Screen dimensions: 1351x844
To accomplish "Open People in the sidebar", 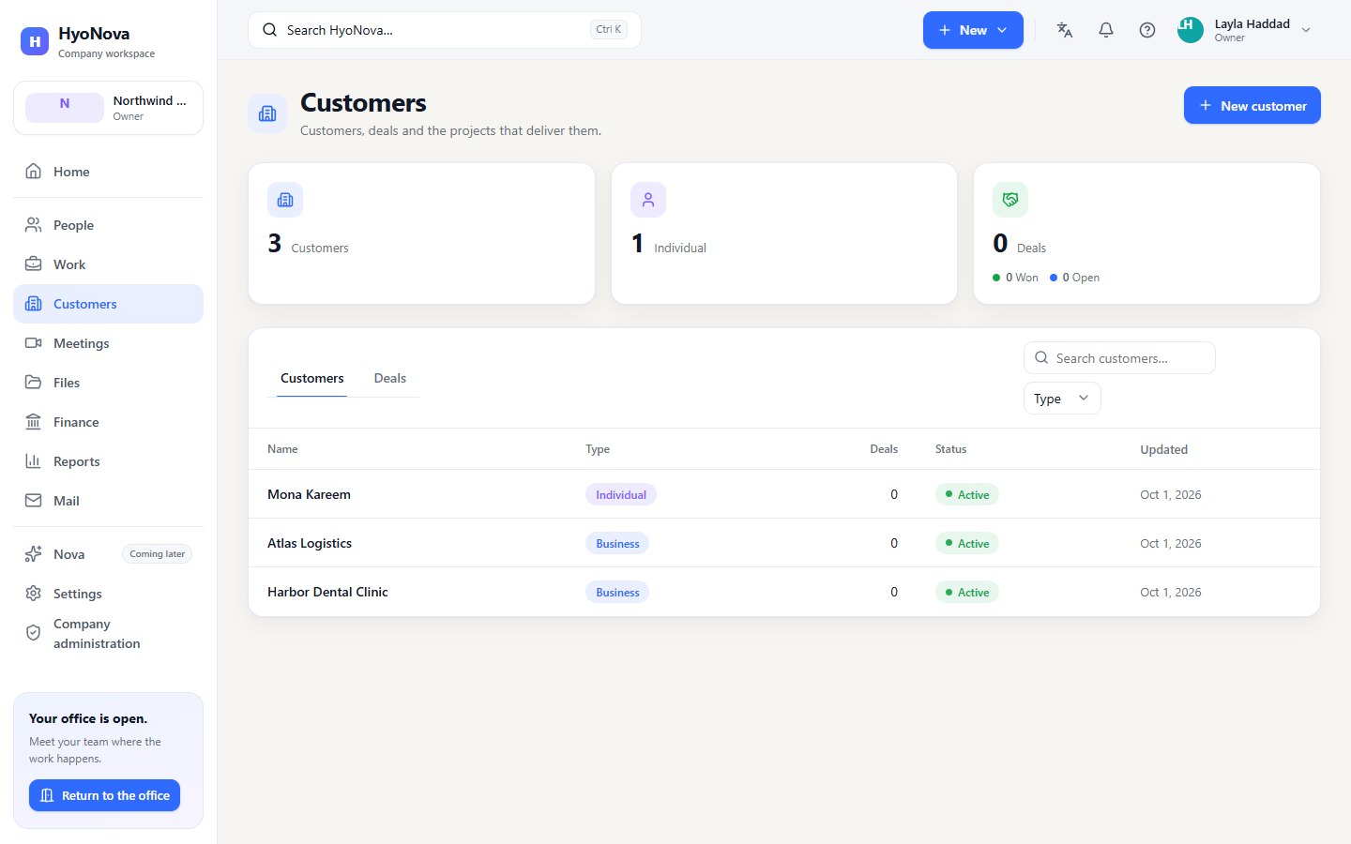I will [x=108, y=225].
